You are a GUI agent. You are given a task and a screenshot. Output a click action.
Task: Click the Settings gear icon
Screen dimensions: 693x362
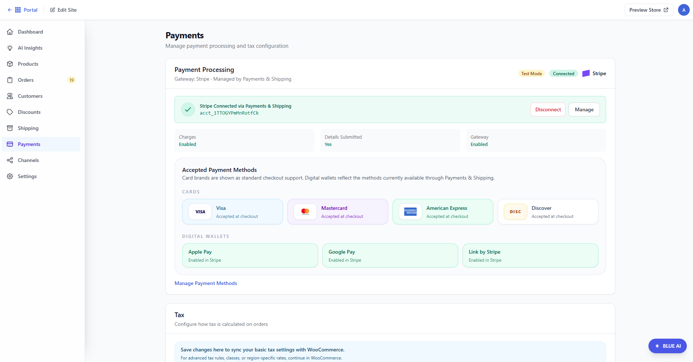click(10, 176)
